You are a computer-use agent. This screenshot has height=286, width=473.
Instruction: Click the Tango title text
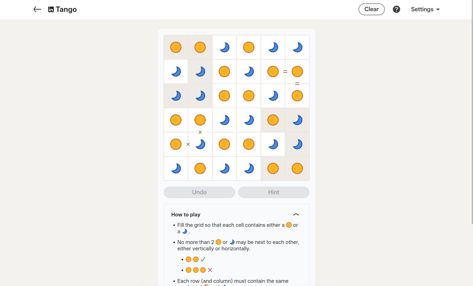coord(66,9)
